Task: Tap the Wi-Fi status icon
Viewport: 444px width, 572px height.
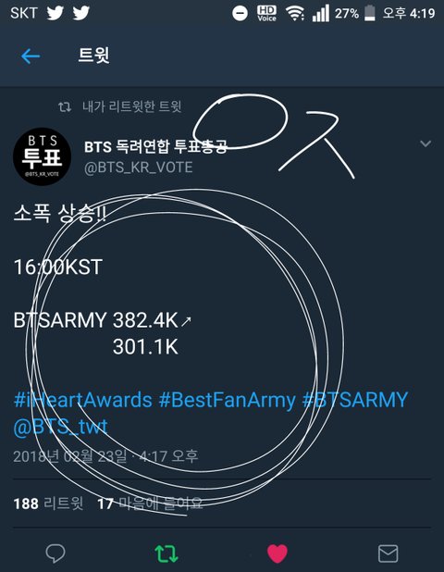Action: tap(295, 14)
